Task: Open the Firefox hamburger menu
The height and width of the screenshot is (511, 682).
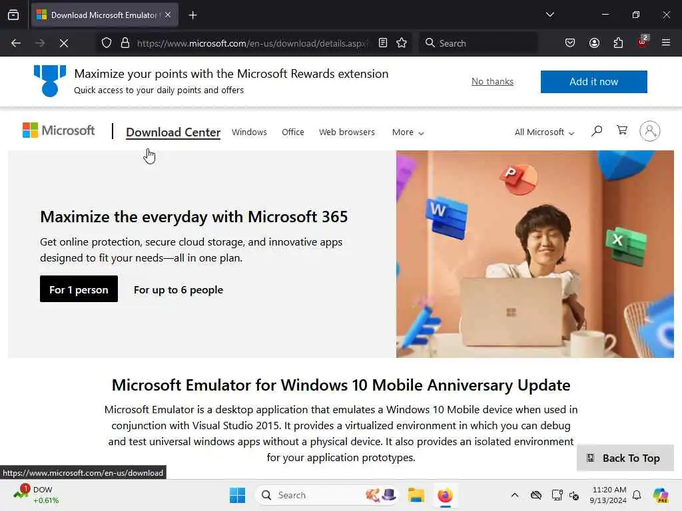Action: 666,43
